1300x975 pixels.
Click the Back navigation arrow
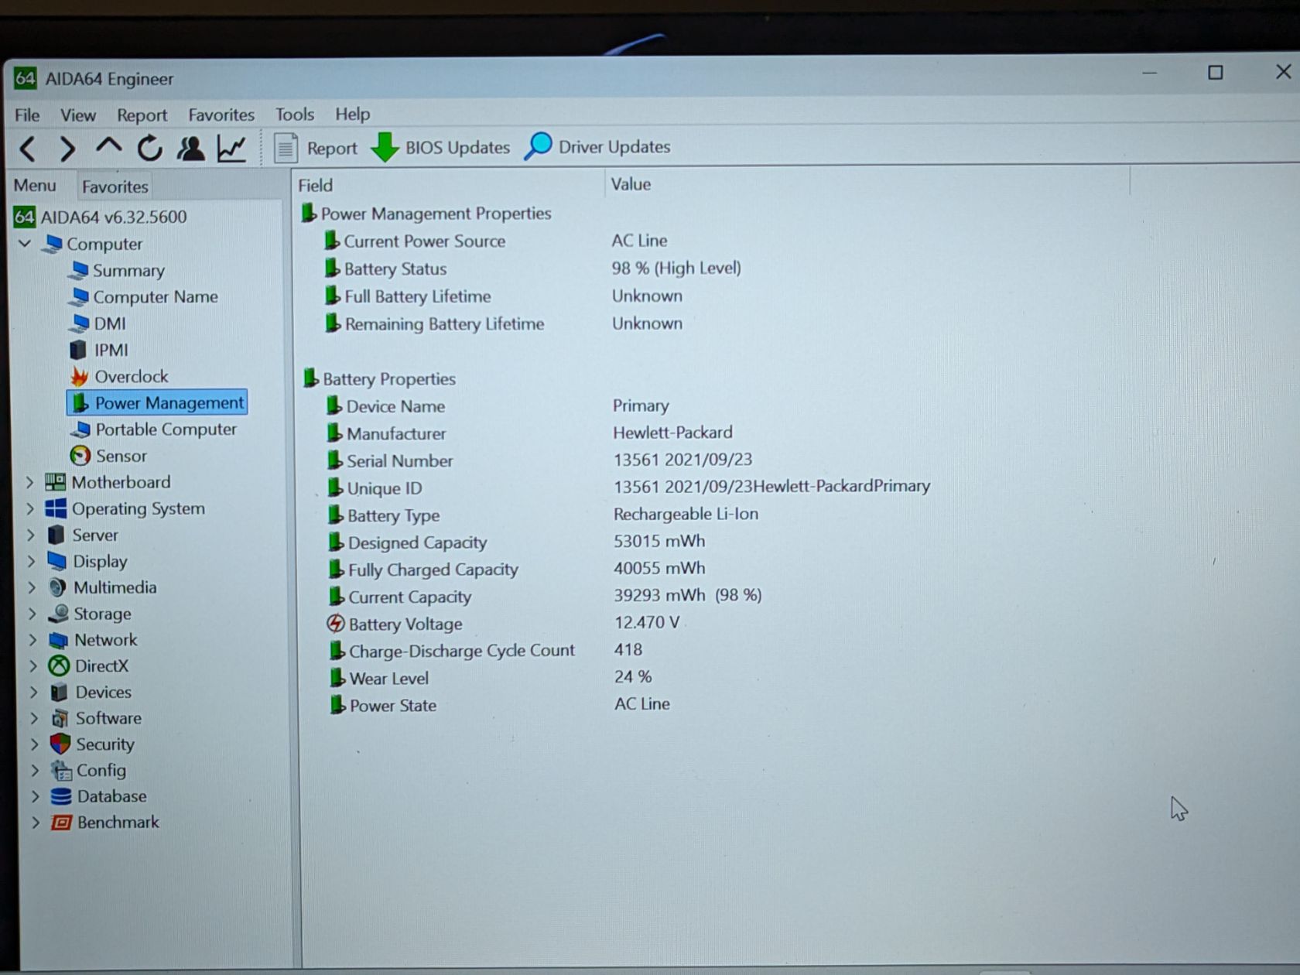pyautogui.click(x=28, y=149)
